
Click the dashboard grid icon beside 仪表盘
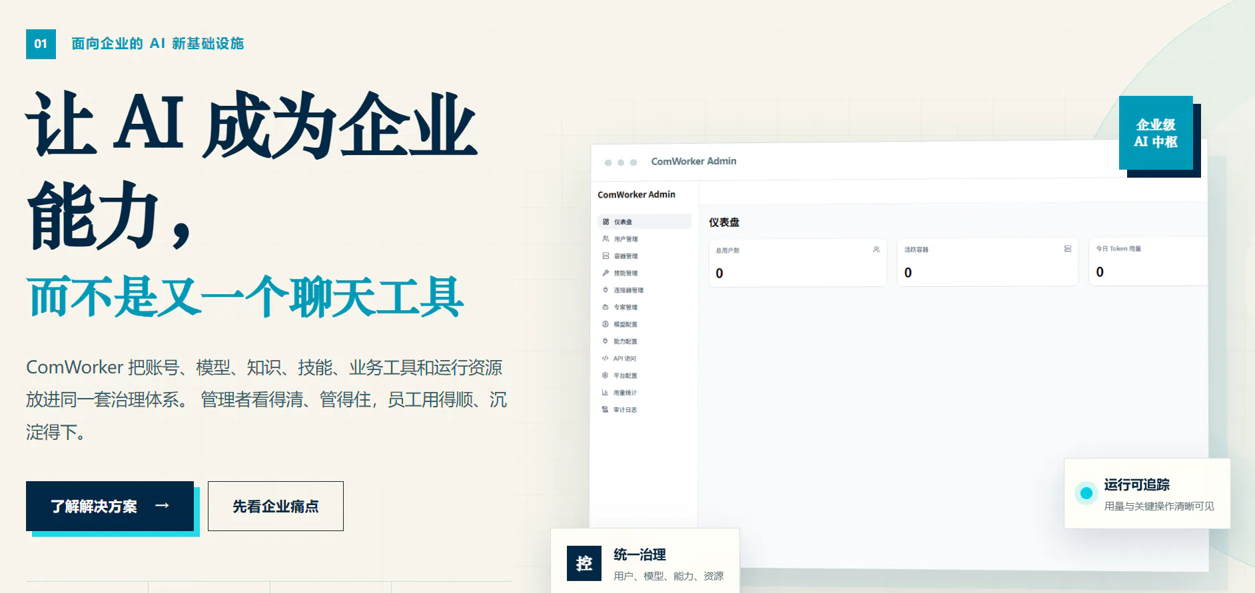(x=606, y=222)
